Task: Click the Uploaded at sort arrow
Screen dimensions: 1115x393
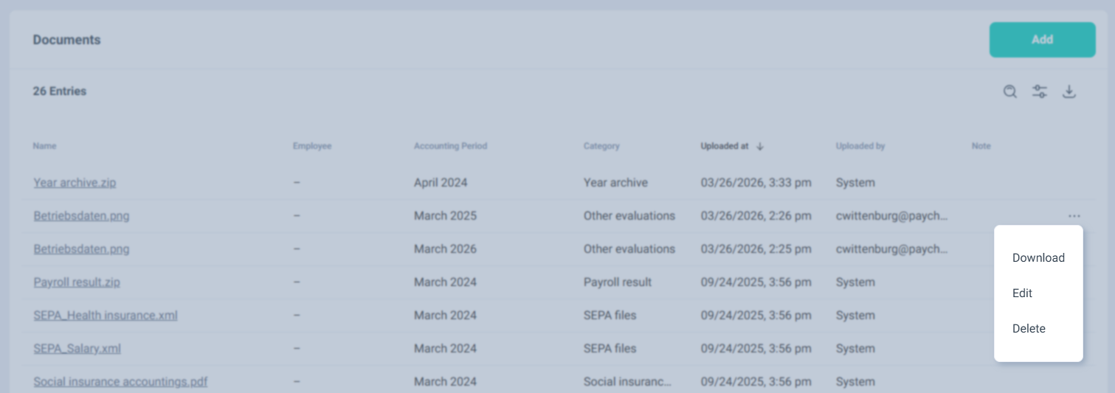Action: 760,147
